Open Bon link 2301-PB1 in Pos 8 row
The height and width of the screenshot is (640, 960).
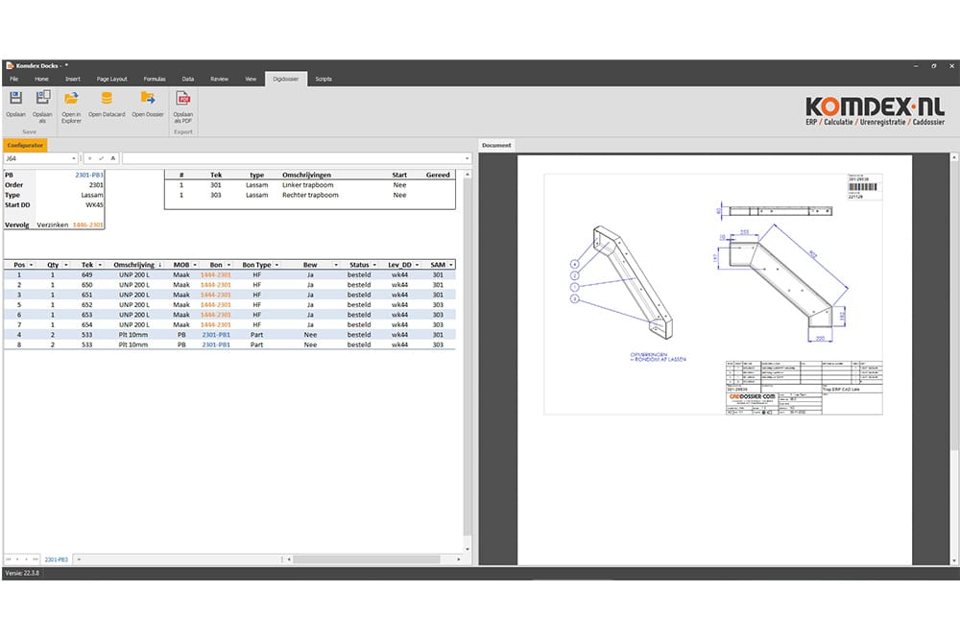coord(216,344)
